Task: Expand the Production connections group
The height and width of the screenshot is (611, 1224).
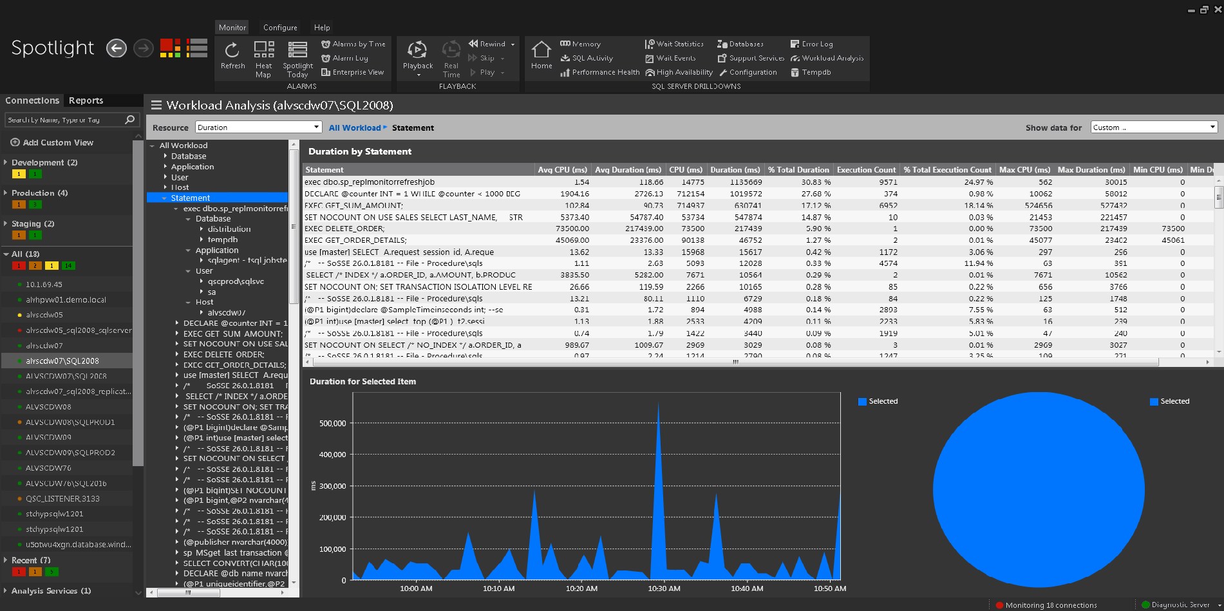Action: coord(6,193)
